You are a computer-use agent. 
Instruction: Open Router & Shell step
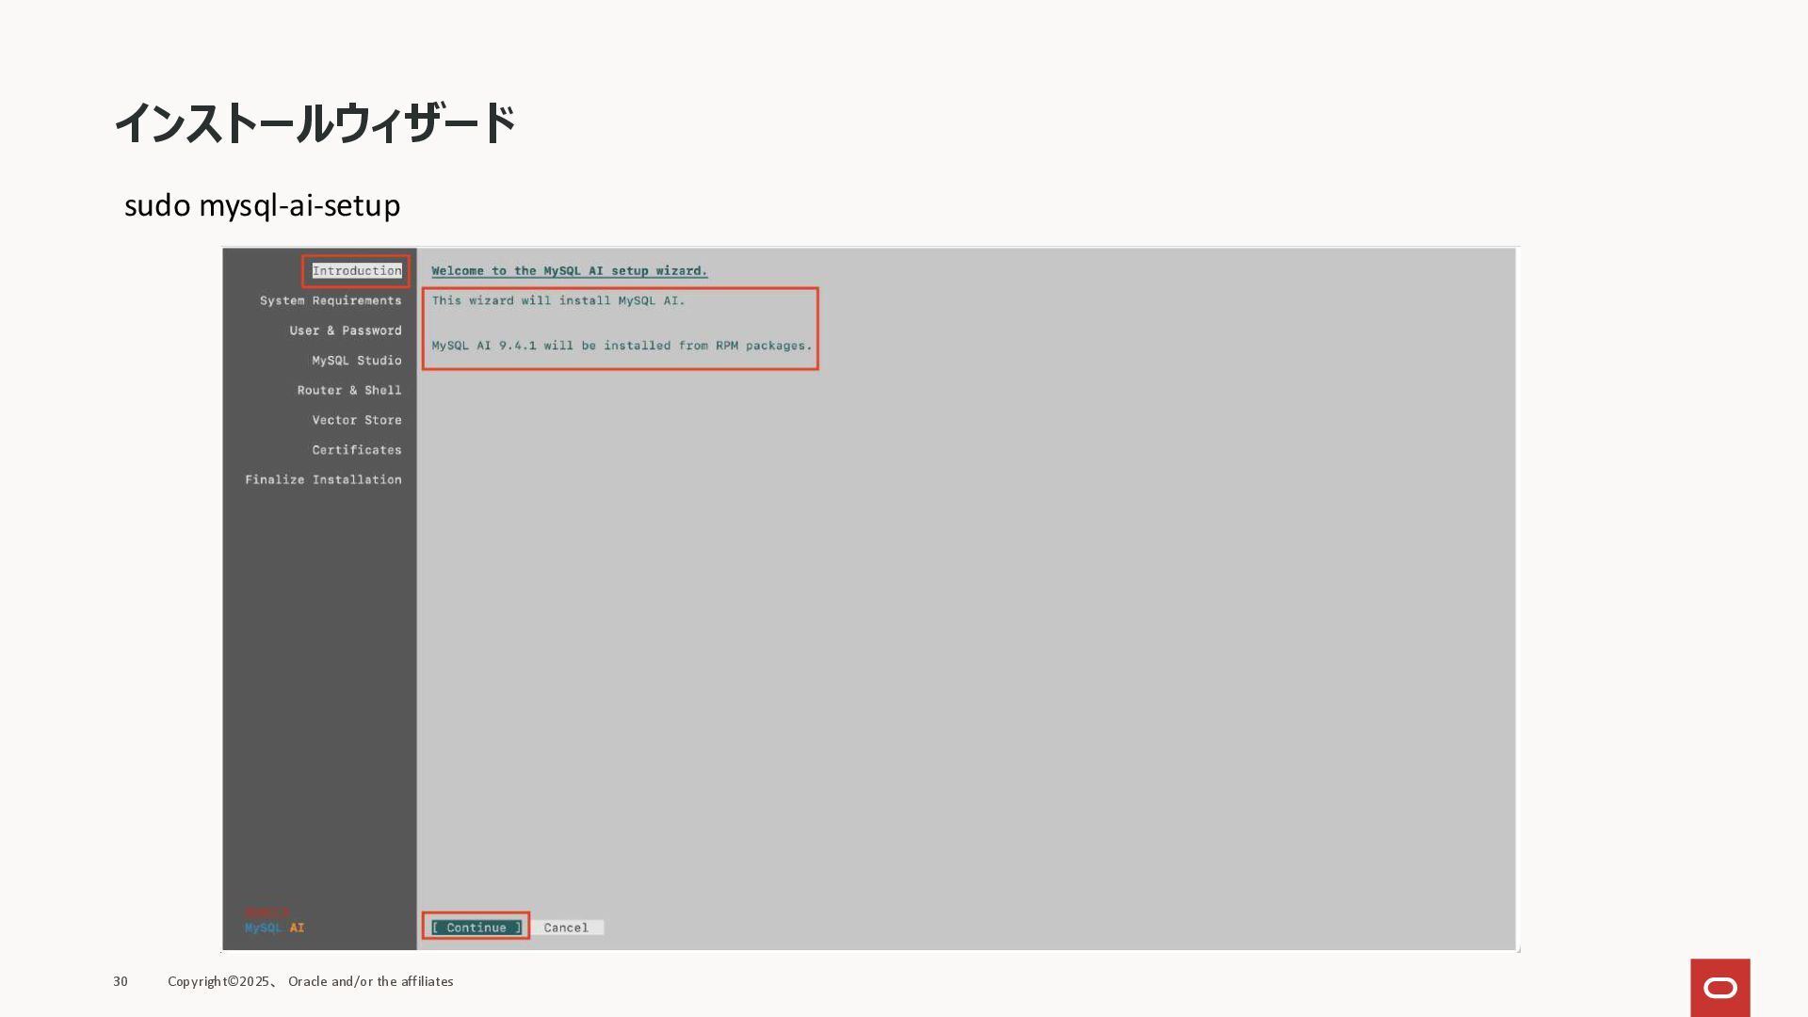pos(349,390)
